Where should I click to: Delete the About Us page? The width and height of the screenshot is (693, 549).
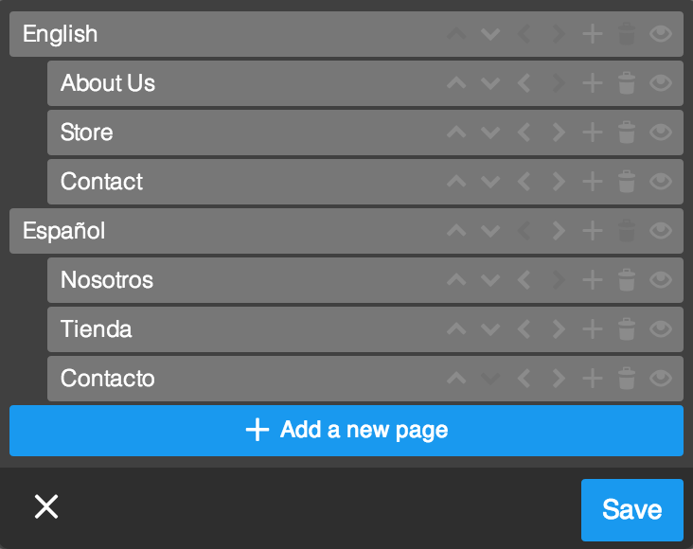click(626, 83)
